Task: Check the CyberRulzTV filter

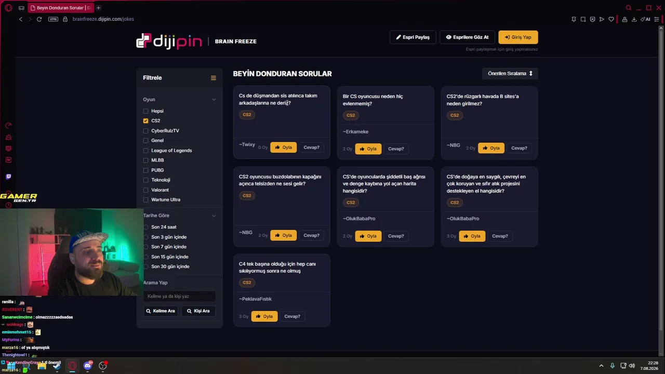Action: pos(145,131)
